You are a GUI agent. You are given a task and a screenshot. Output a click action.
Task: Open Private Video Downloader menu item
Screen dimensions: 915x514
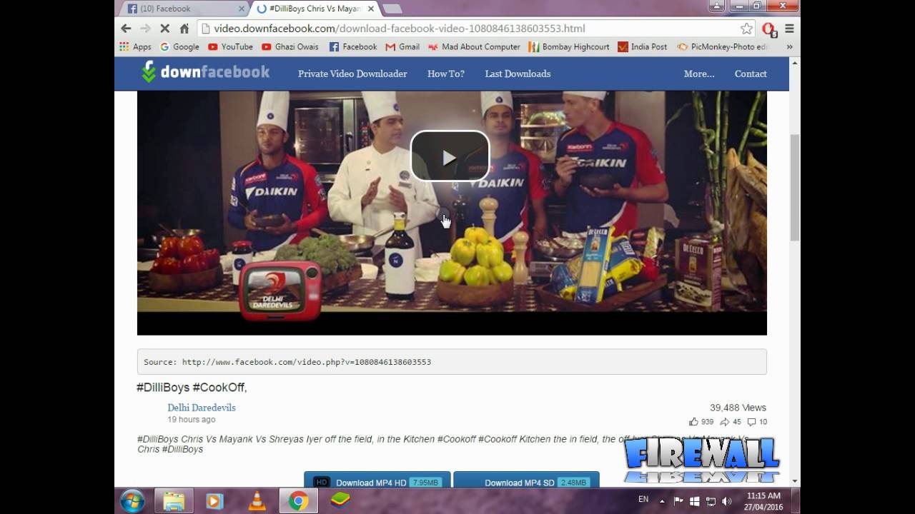click(352, 74)
